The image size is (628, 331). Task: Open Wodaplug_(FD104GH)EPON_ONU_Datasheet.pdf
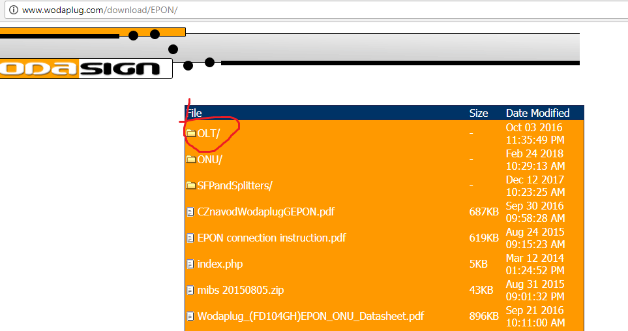310,316
